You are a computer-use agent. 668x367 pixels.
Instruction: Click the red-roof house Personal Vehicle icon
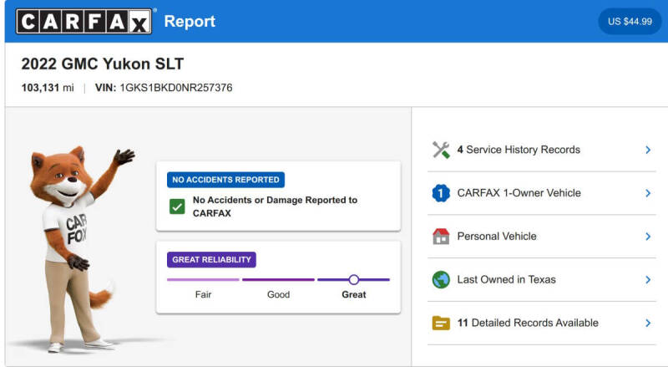[x=441, y=237]
